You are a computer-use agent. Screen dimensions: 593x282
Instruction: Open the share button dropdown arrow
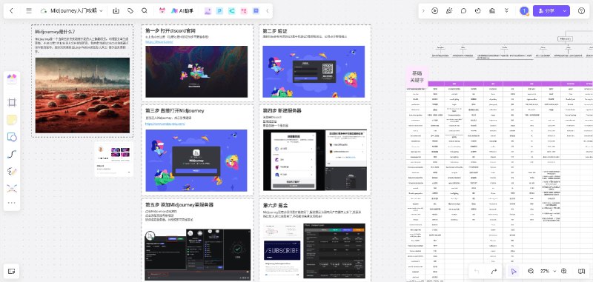[x=565, y=11]
